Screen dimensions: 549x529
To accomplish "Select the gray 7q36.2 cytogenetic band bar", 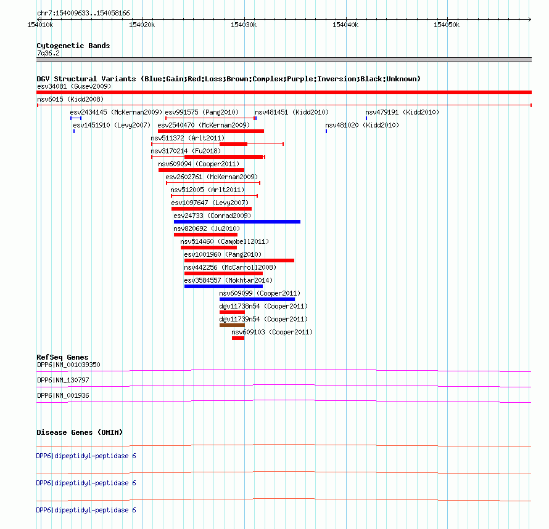I will pos(284,60).
